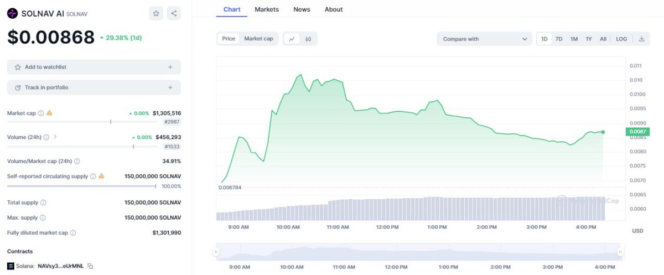Click Track in portfolio button
This screenshot has width=664, height=275.
point(94,87)
